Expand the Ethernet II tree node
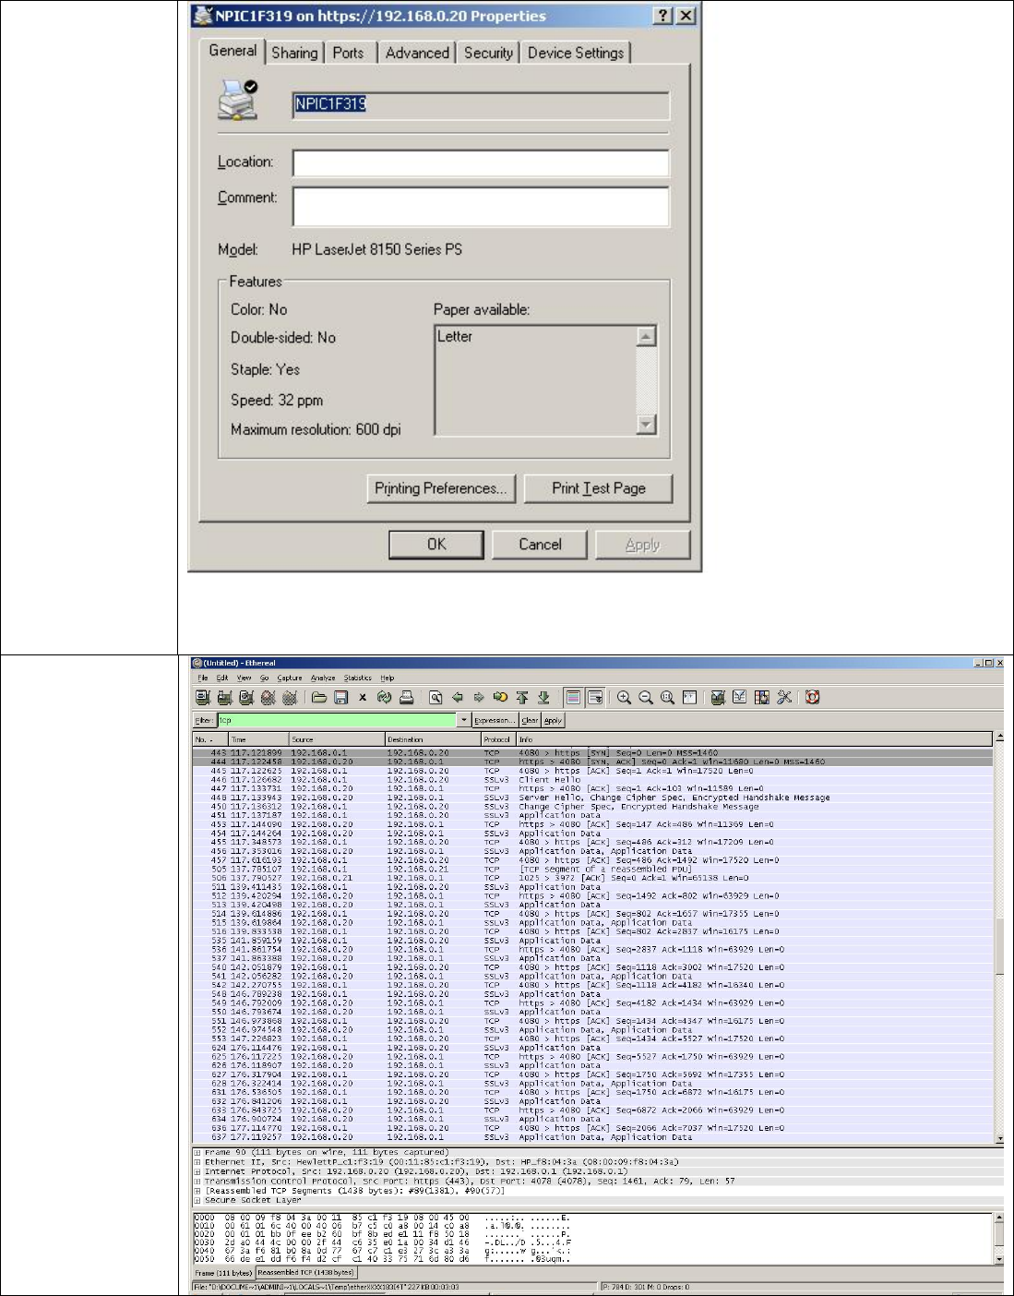The height and width of the screenshot is (1296, 1014). coord(197,1162)
